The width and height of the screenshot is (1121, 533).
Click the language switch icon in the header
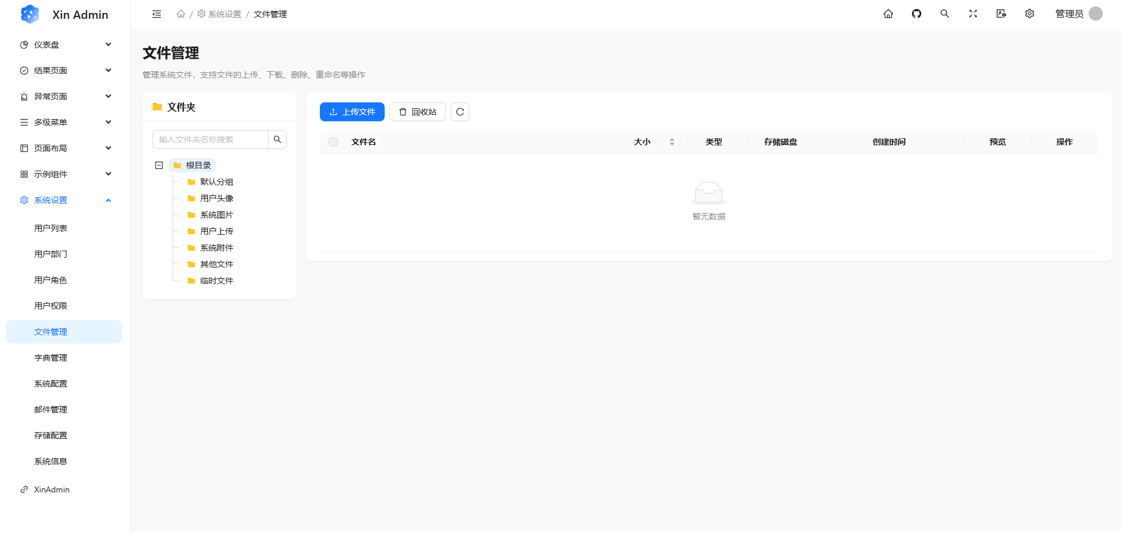[x=1001, y=14]
